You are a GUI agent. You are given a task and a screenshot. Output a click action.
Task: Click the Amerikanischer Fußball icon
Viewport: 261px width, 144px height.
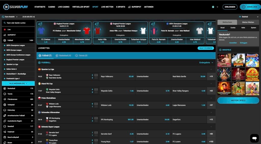[5, 115]
